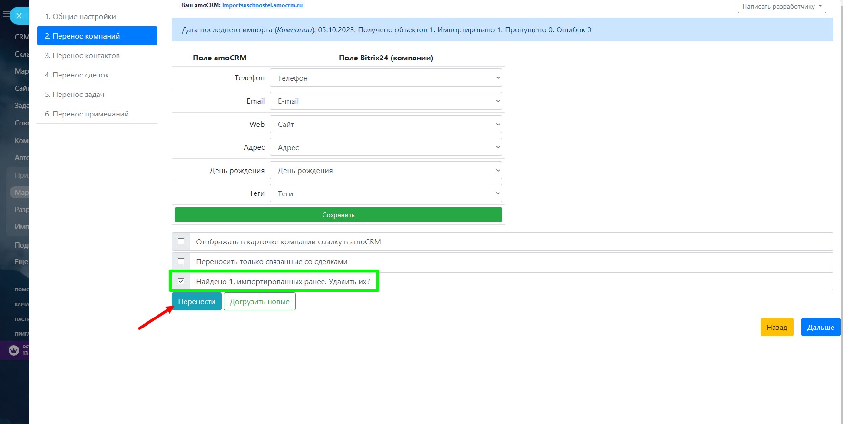Image resolution: width=843 pixels, height=424 pixels.
Task: Open the importsuschnostei.amocrm.ru link
Action: 262,5
